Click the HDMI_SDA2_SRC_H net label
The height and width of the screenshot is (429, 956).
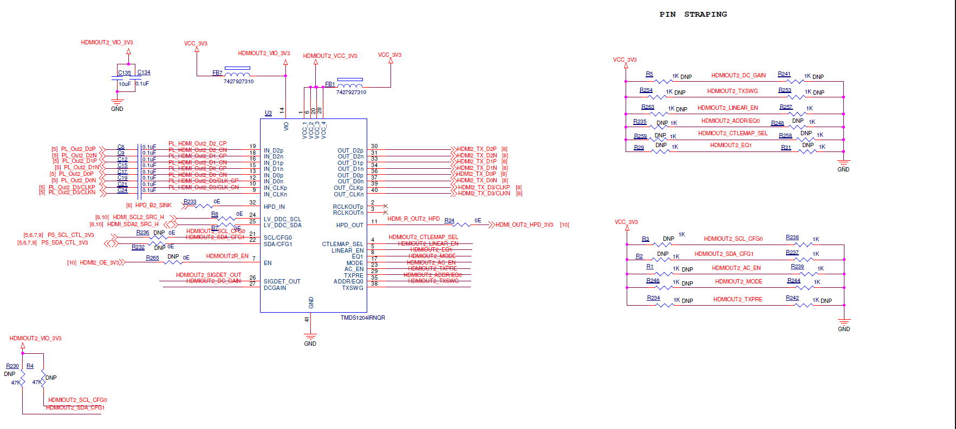click(x=133, y=224)
